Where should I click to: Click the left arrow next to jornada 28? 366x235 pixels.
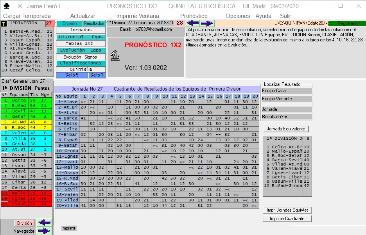(x=192, y=23)
